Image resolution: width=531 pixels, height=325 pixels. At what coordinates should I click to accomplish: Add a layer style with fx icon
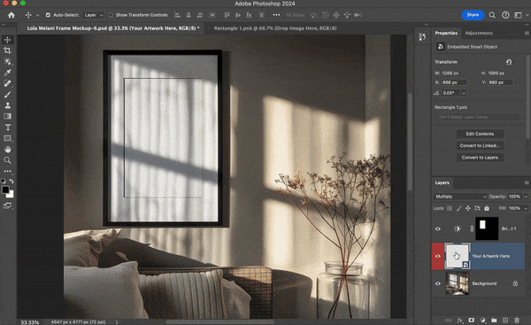pyautogui.click(x=460, y=320)
